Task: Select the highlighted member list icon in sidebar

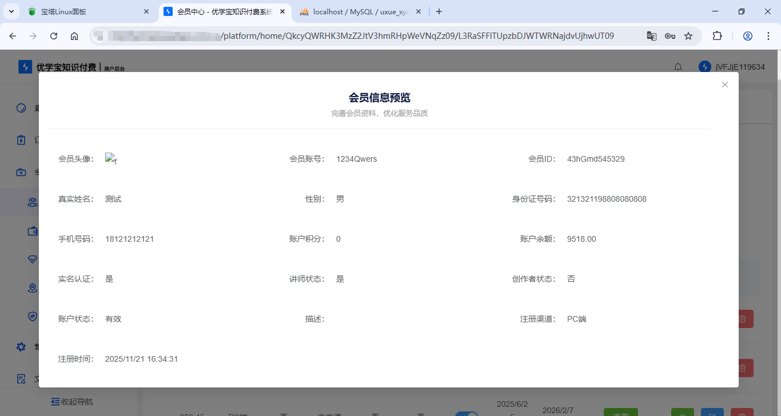Action: [33, 202]
